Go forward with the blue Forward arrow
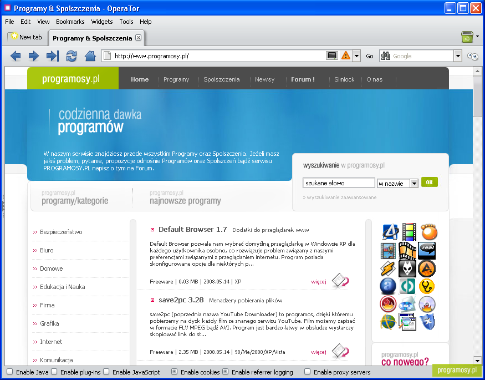Image resolution: width=485 pixels, height=380 pixels. click(34, 56)
